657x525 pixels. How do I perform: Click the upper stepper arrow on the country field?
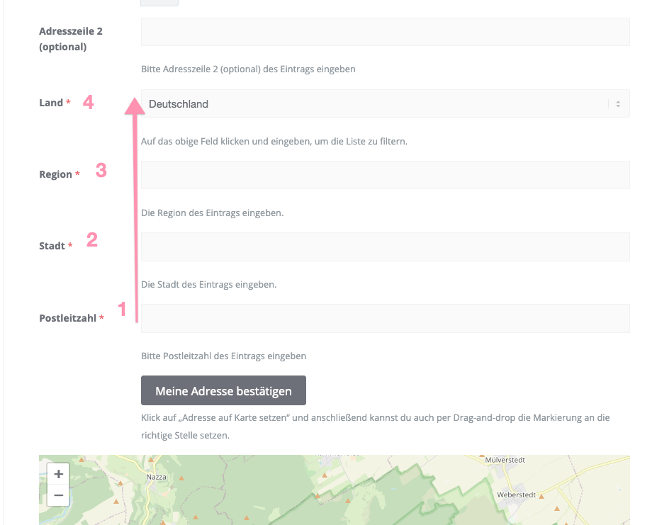618,100
